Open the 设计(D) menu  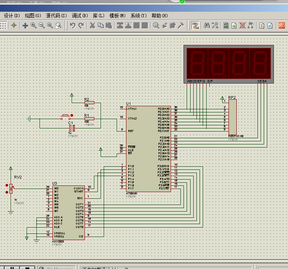tap(12, 16)
